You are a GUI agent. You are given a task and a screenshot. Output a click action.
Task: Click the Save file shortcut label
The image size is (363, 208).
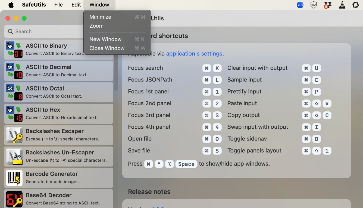pos(139,151)
